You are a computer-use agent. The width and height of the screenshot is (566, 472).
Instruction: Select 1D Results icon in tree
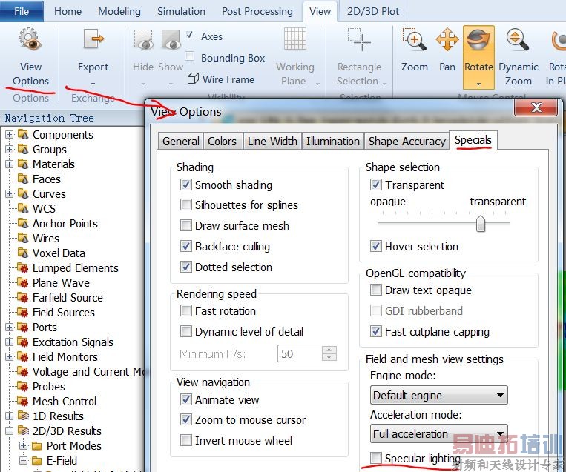[x=23, y=416]
